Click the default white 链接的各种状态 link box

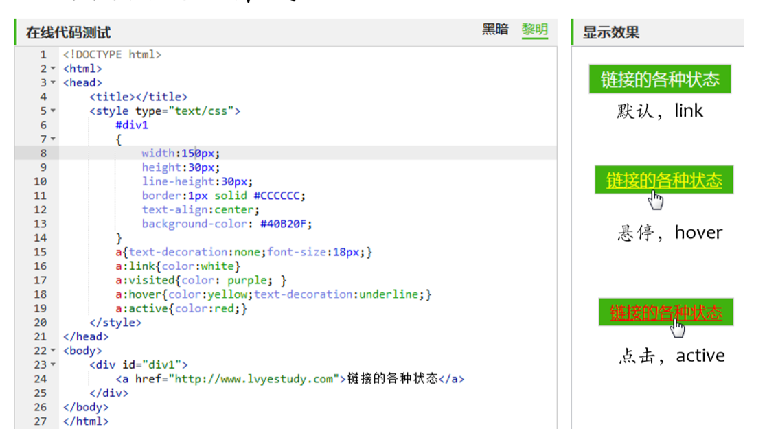(660, 79)
